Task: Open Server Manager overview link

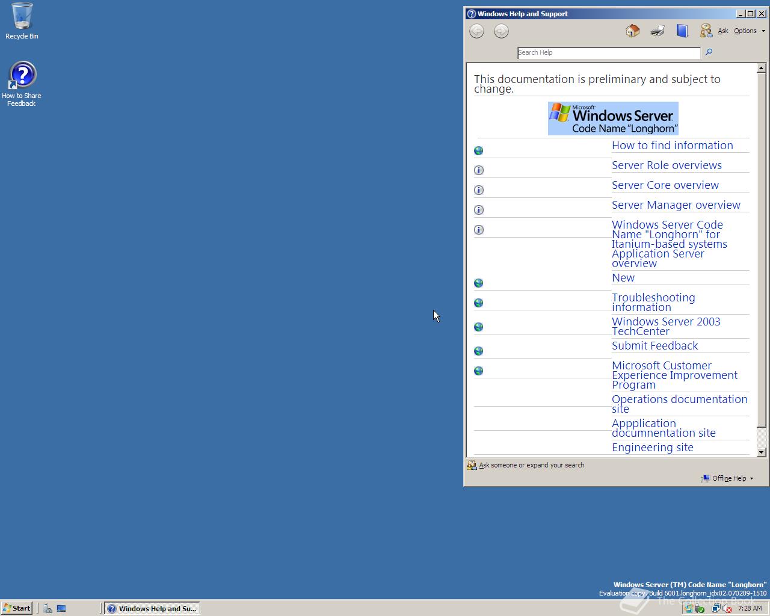Action: point(676,205)
